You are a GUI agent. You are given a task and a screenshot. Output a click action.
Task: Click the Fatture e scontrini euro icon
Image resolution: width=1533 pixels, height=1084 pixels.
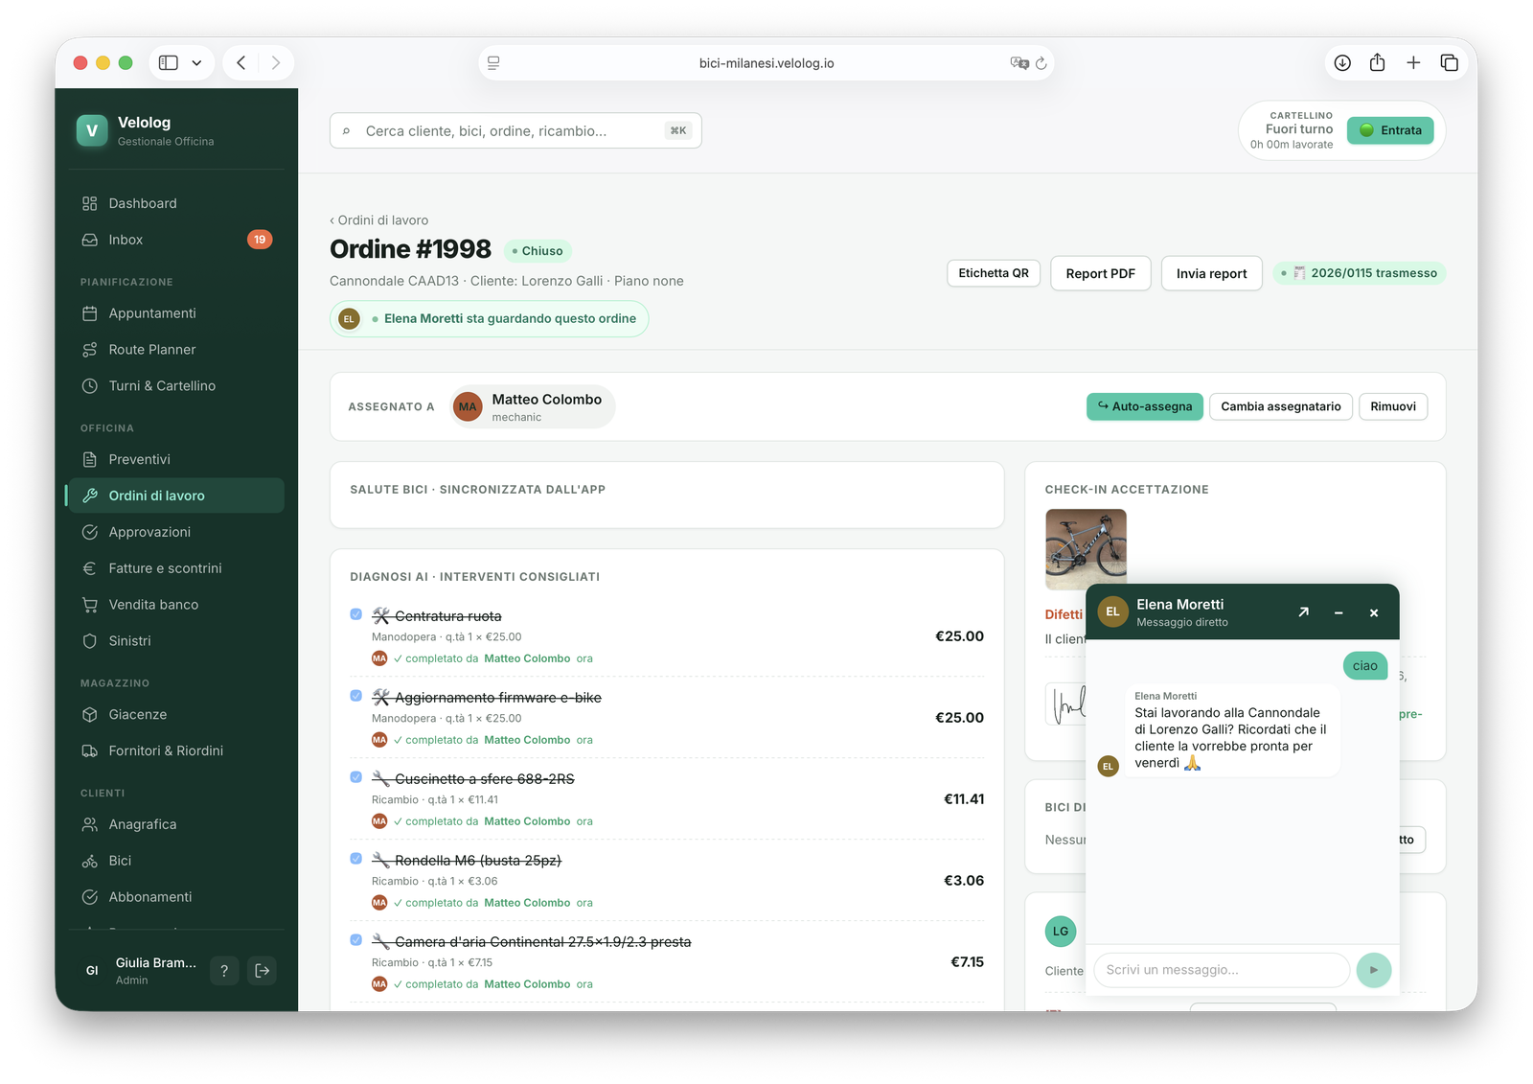[90, 568]
